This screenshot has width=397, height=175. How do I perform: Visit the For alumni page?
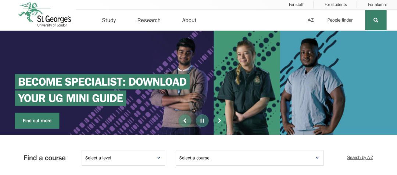pyautogui.click(x=377, y=4)
